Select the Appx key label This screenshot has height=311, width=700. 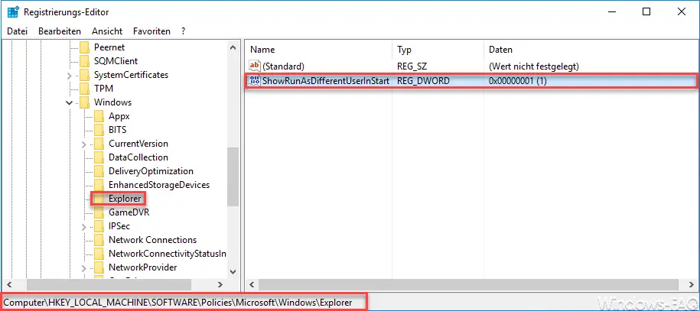click(x=119, y=116)
